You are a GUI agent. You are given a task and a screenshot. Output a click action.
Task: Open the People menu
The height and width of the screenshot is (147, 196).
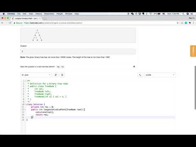[x=60, y=14]
